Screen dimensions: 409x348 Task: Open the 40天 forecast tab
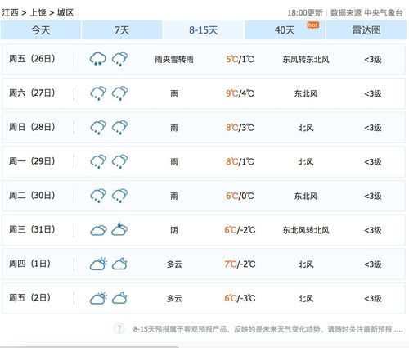285,30
